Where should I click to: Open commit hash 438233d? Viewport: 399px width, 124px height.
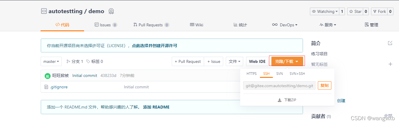108,75
